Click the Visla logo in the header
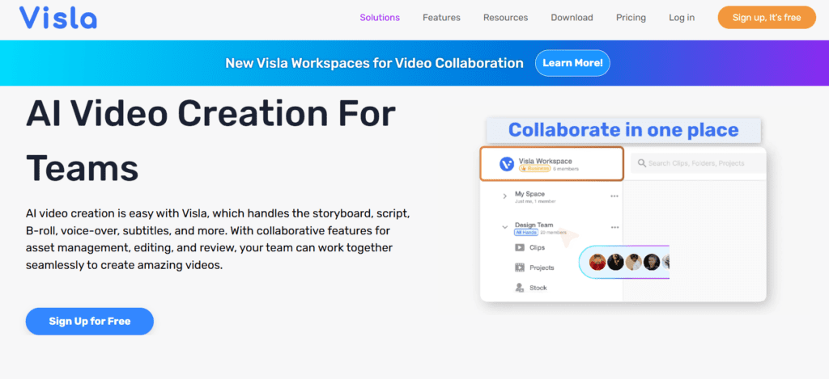 coord(58,17)
